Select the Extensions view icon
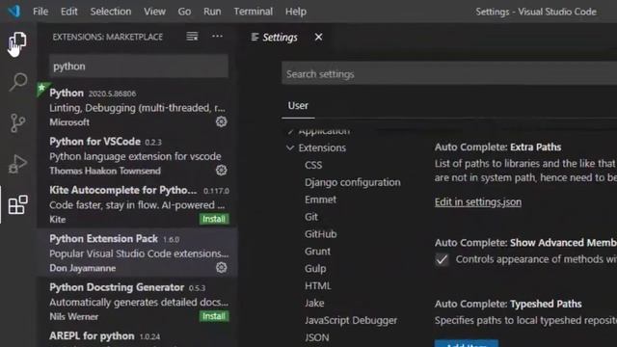The width and height of the screenshot is (617, 347). point(18,204)
